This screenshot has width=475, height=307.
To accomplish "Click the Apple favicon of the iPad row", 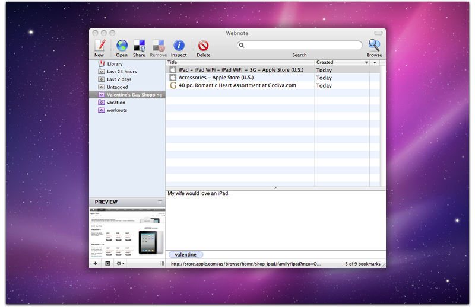I will tap(173, 70).
